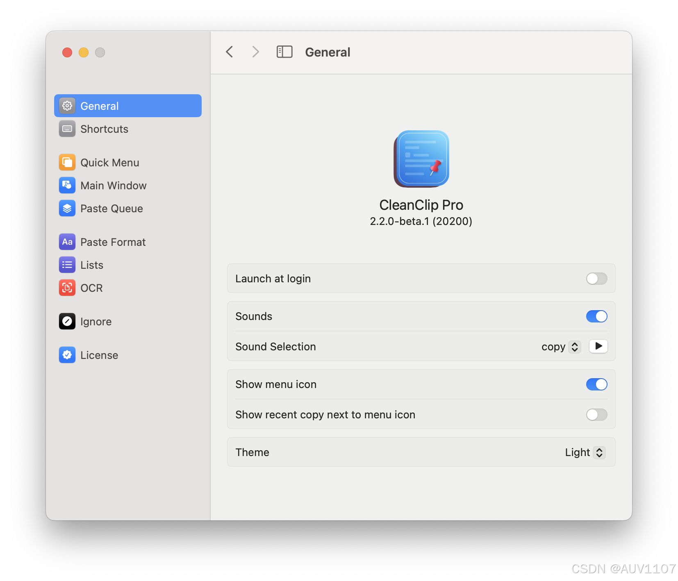Click the Show menu icon label
Screen dimensions: 678x581
coord(276,384)
